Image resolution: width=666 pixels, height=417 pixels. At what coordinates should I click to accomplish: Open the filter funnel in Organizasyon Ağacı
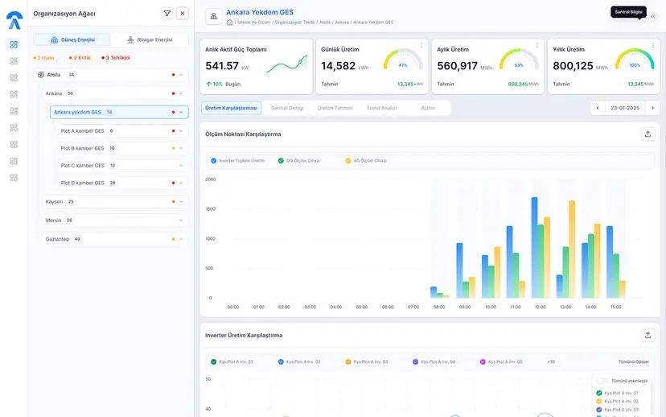pyautogui.click(x=167, y=14)
